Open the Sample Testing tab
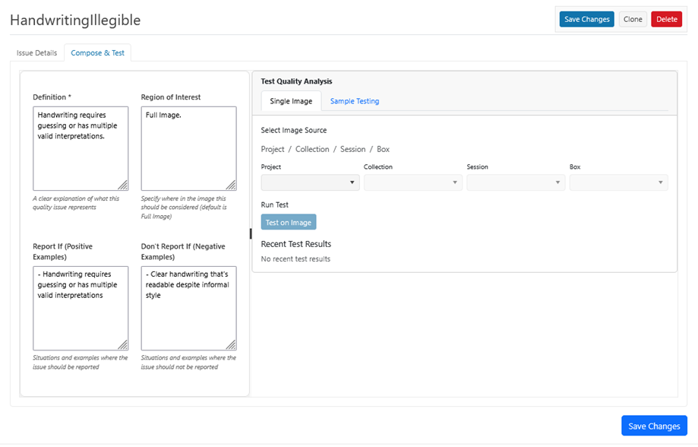Screen dimensions: 698x447 (355, 101)
